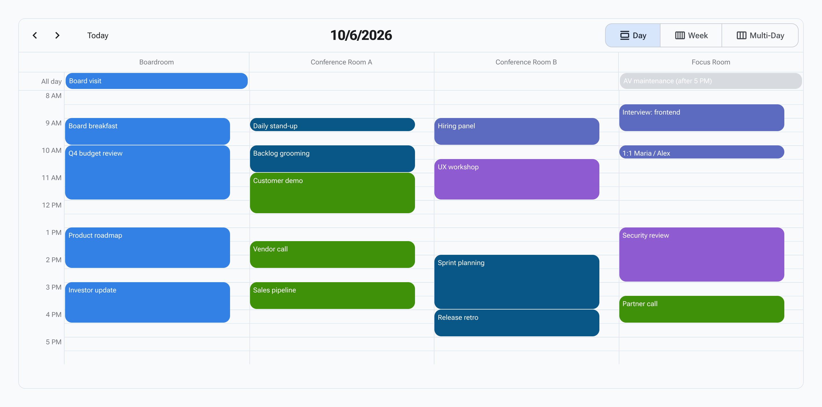This screenshot has height=407, width=822.
Task: Click the All day row label
Action: [x=51, y=81]
